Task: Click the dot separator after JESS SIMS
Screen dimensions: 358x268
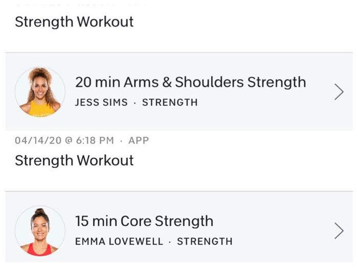Action: tap(134, 102)
